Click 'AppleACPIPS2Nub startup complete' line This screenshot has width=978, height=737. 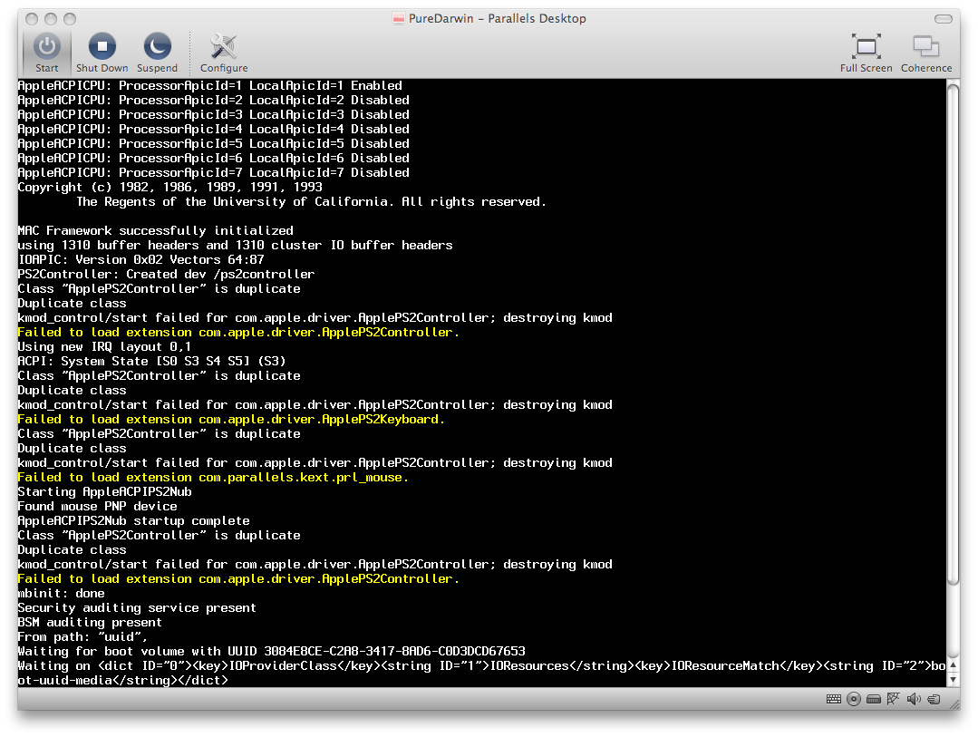tap(133, 521)
